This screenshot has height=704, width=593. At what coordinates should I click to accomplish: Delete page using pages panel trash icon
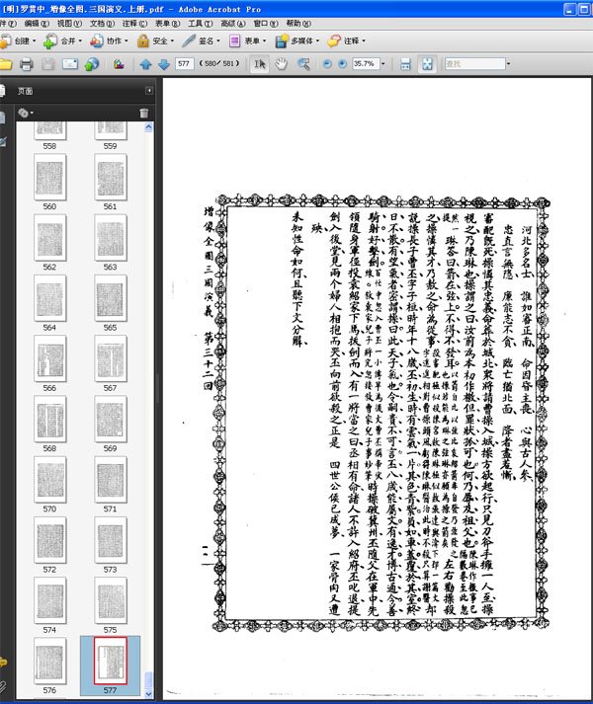pos(144,114)
